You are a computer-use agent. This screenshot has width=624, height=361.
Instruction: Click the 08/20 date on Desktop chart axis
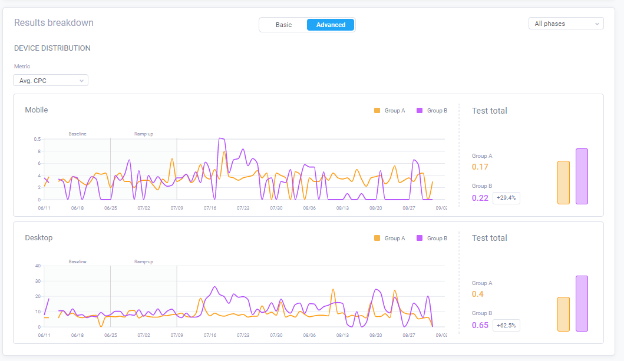376,335
